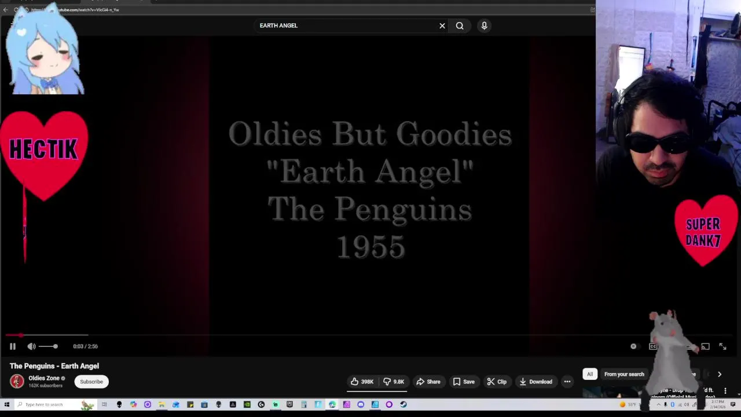This screenshot has width=741, height=417.
Task: Adjust the player volume slider
Action: coord(48,346)
